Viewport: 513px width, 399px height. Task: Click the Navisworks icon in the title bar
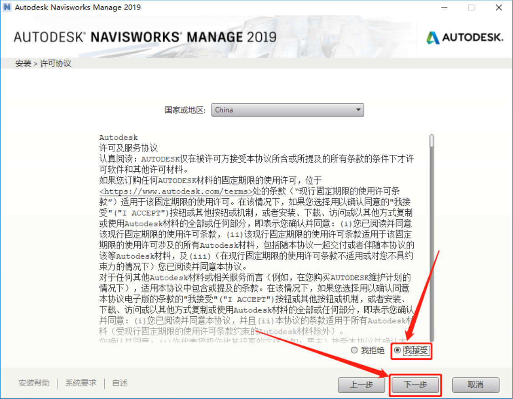[x=7, y=7]
